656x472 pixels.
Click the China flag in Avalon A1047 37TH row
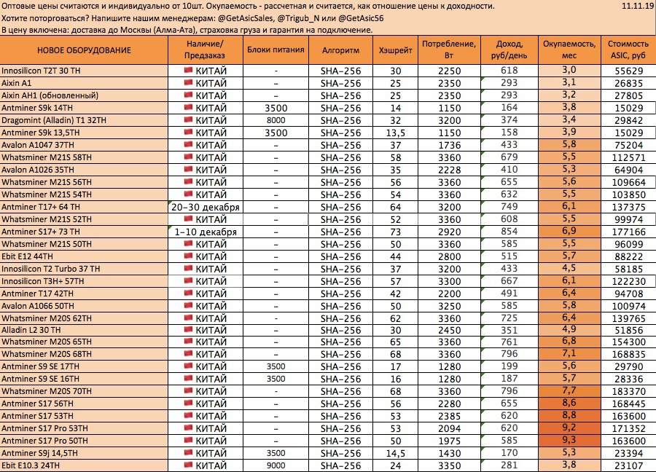(x=188, y=145)
